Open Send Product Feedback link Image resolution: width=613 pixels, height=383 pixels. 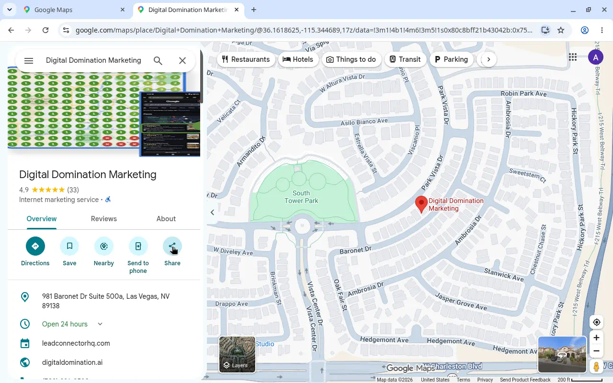pos(525,380)
